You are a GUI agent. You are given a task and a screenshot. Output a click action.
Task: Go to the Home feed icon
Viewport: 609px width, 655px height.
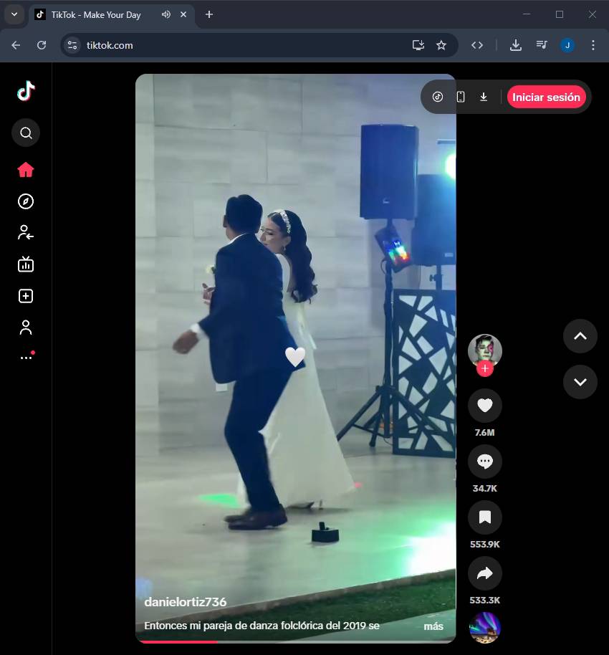(x=26, y=170)
